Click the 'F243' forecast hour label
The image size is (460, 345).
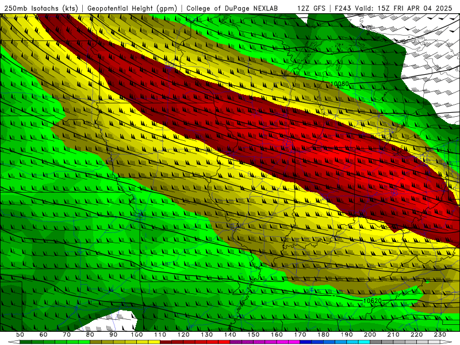(343, 8)
